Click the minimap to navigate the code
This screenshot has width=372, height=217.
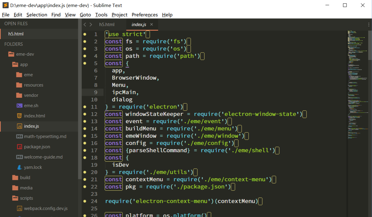tap(358, 91)
